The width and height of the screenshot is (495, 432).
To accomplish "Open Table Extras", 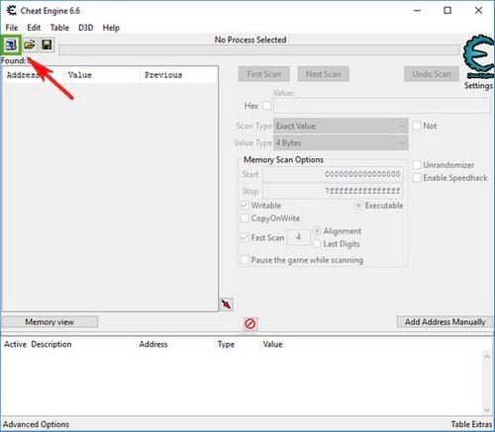I will pos(471,424).
